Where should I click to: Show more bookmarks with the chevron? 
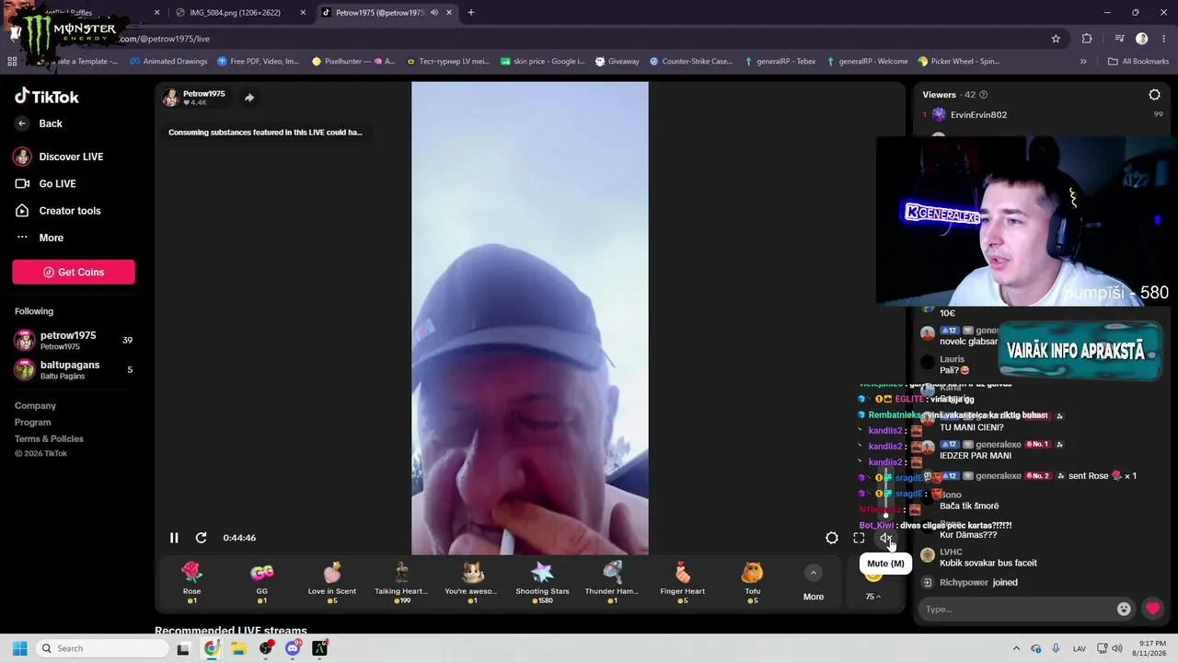tap(1083, 62)
